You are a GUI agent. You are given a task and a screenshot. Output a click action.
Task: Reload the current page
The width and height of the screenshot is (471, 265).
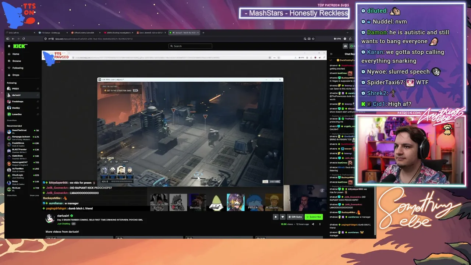tap(24, 39)
